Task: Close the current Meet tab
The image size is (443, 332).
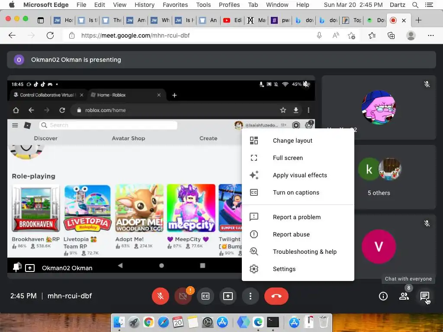Action: [404, 20]
